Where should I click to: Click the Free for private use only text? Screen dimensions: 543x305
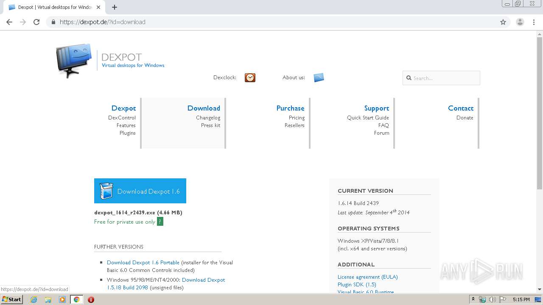125,222
